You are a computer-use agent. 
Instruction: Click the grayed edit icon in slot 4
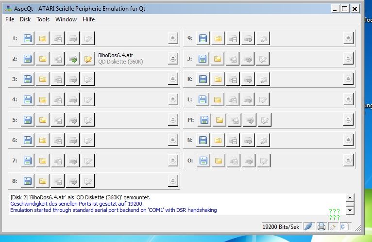[x=88, y=99]
